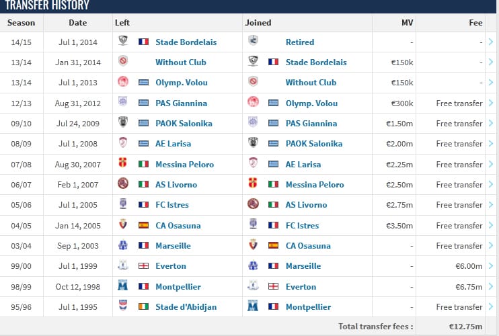The width and height of the screenshot is (499, 336).
Task: Open arrow on the 99/00 Everton-to-Marseille row
Action: [x=490, y=266]
